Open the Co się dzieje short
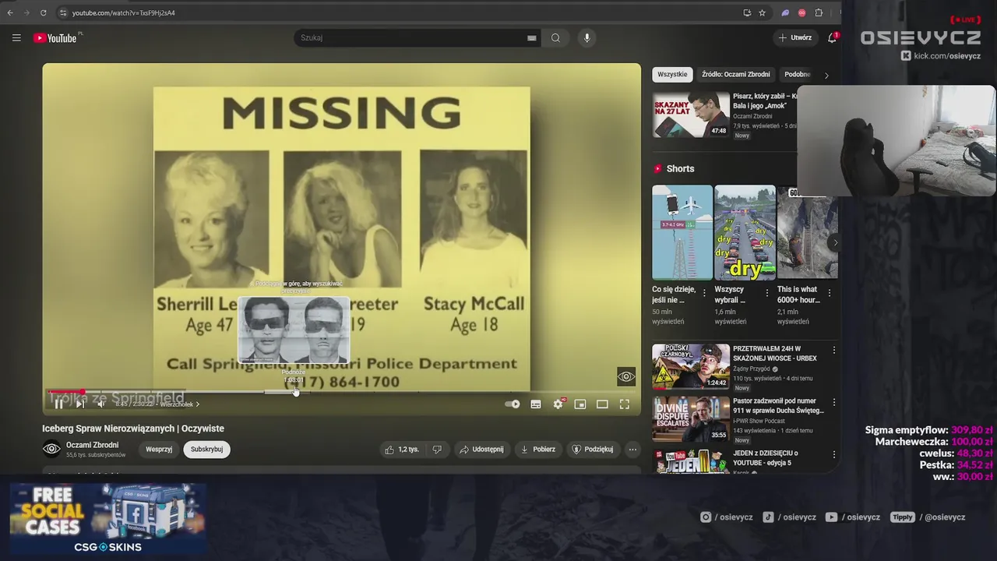Image resolution: width=997 pixels, height=561 pixels. 682,232
